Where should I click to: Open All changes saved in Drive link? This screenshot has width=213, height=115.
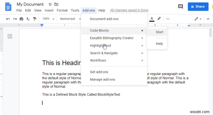[x=129, y=10]
